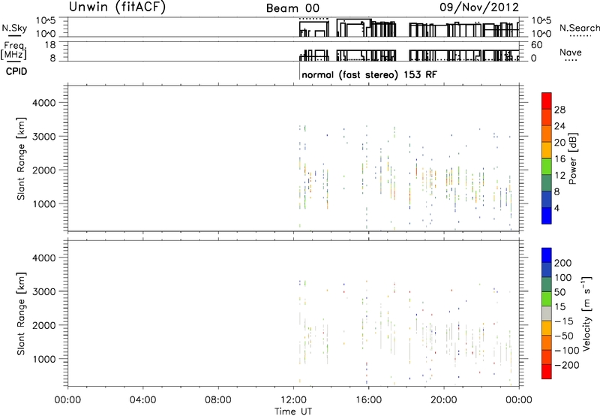The height and width of the screenshot is (416, 600).
Task: Click the '4' label on Power colorbar
Action: click(556, 209)
